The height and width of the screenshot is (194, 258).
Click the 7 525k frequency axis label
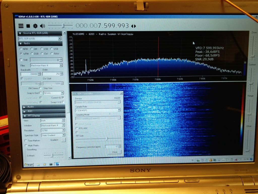(x=90, y=80)
